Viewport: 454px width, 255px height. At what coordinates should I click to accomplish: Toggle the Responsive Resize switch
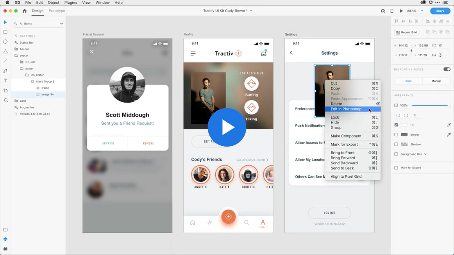[x=447, y=69]
